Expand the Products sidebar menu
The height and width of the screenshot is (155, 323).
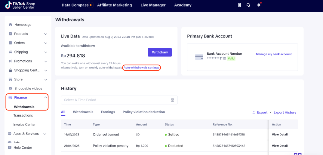[x=46, y=34]
